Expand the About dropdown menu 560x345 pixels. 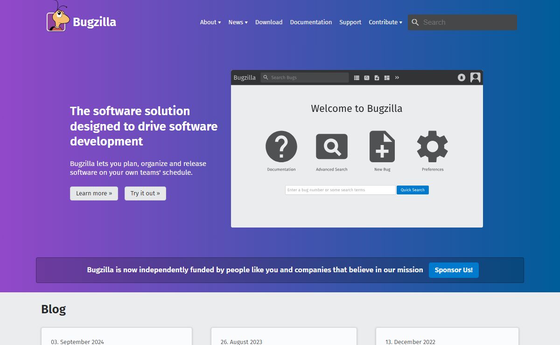(210, 22)
